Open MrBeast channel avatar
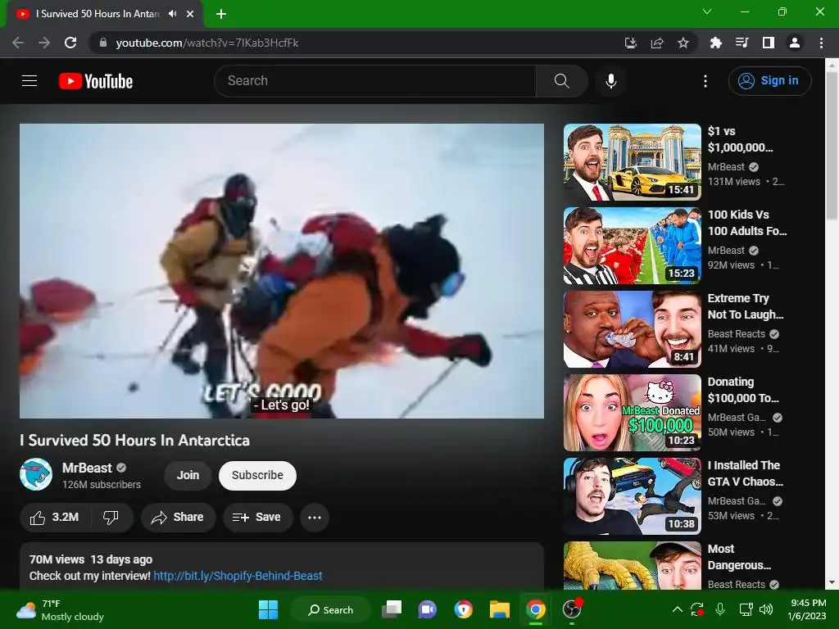 tap(36, 474)
